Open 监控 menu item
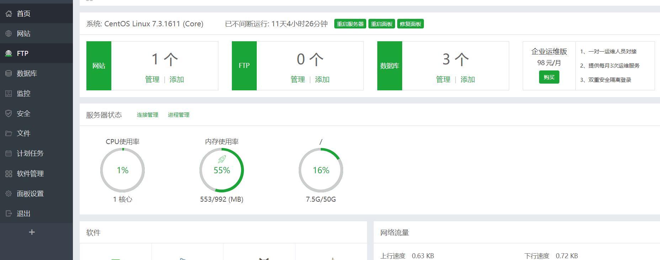The height and width of the screenshot is (260, 660). [x=36, y=93]
